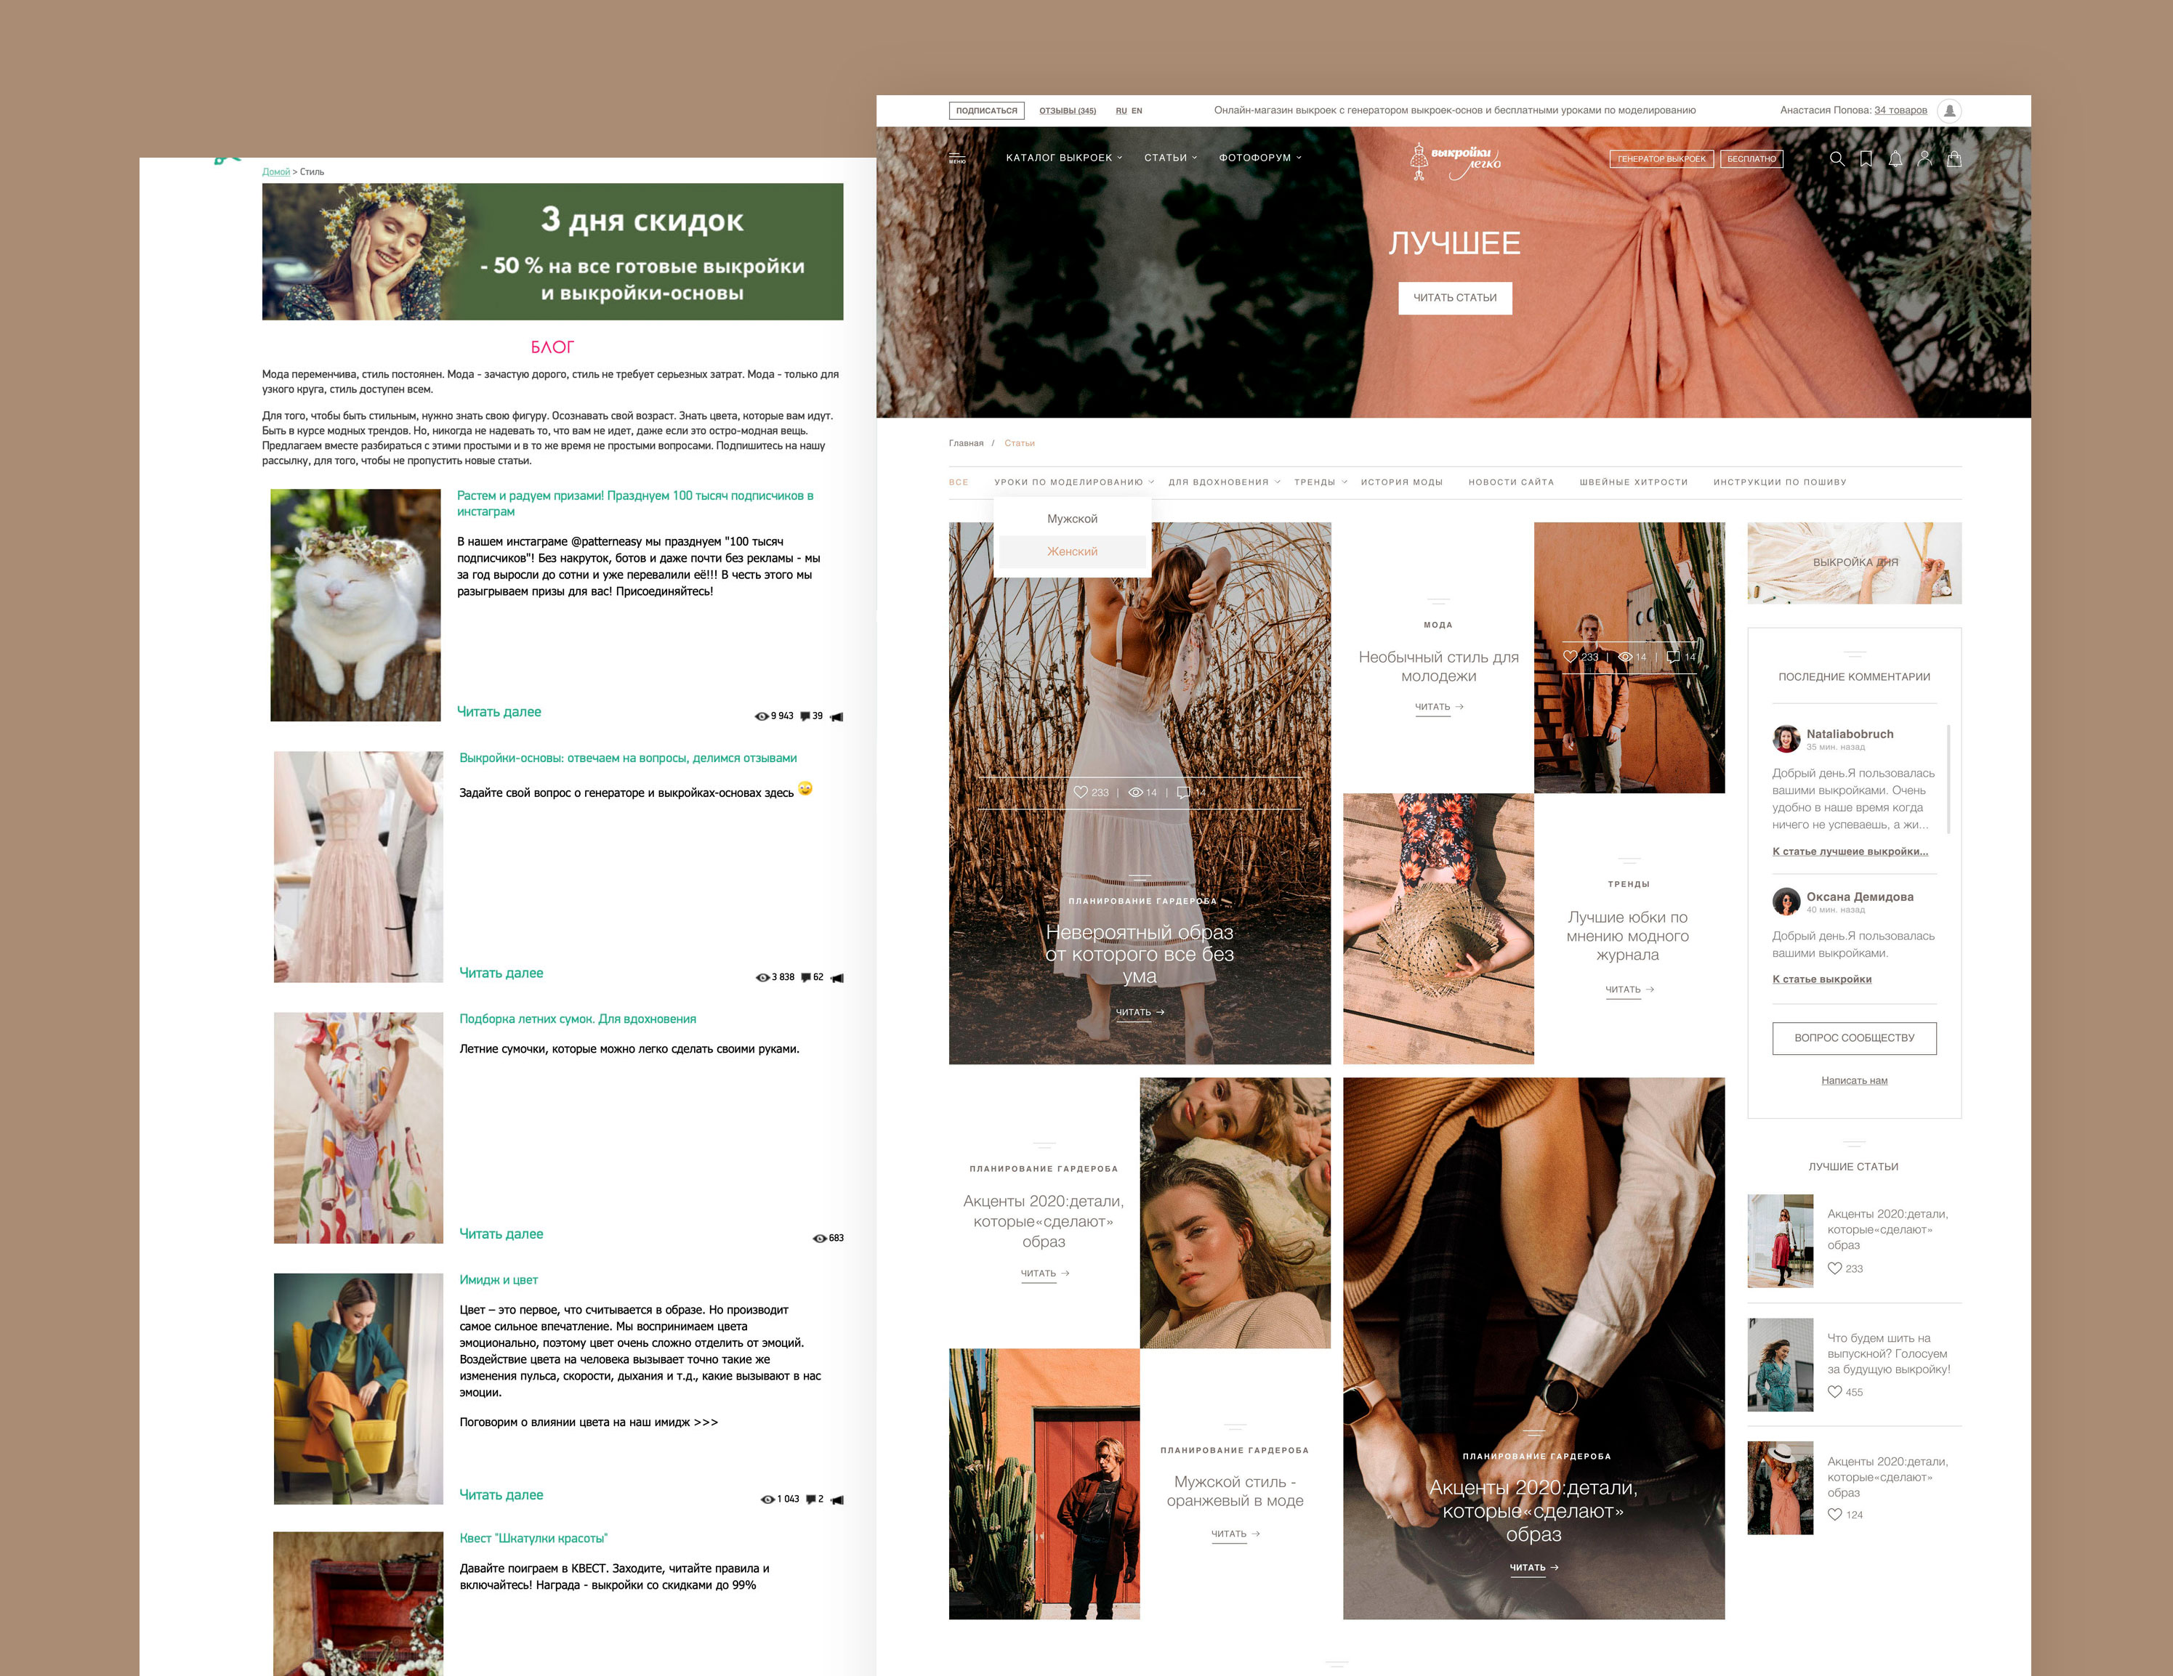
Task: Click ВОПРОС СООБЩЕСТВУ button
Action: pyautogui.click(x=1854, y=1038)
